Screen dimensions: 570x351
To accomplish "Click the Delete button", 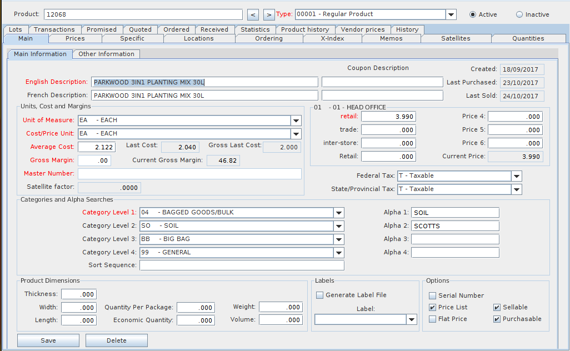I will tap(117, 340).
